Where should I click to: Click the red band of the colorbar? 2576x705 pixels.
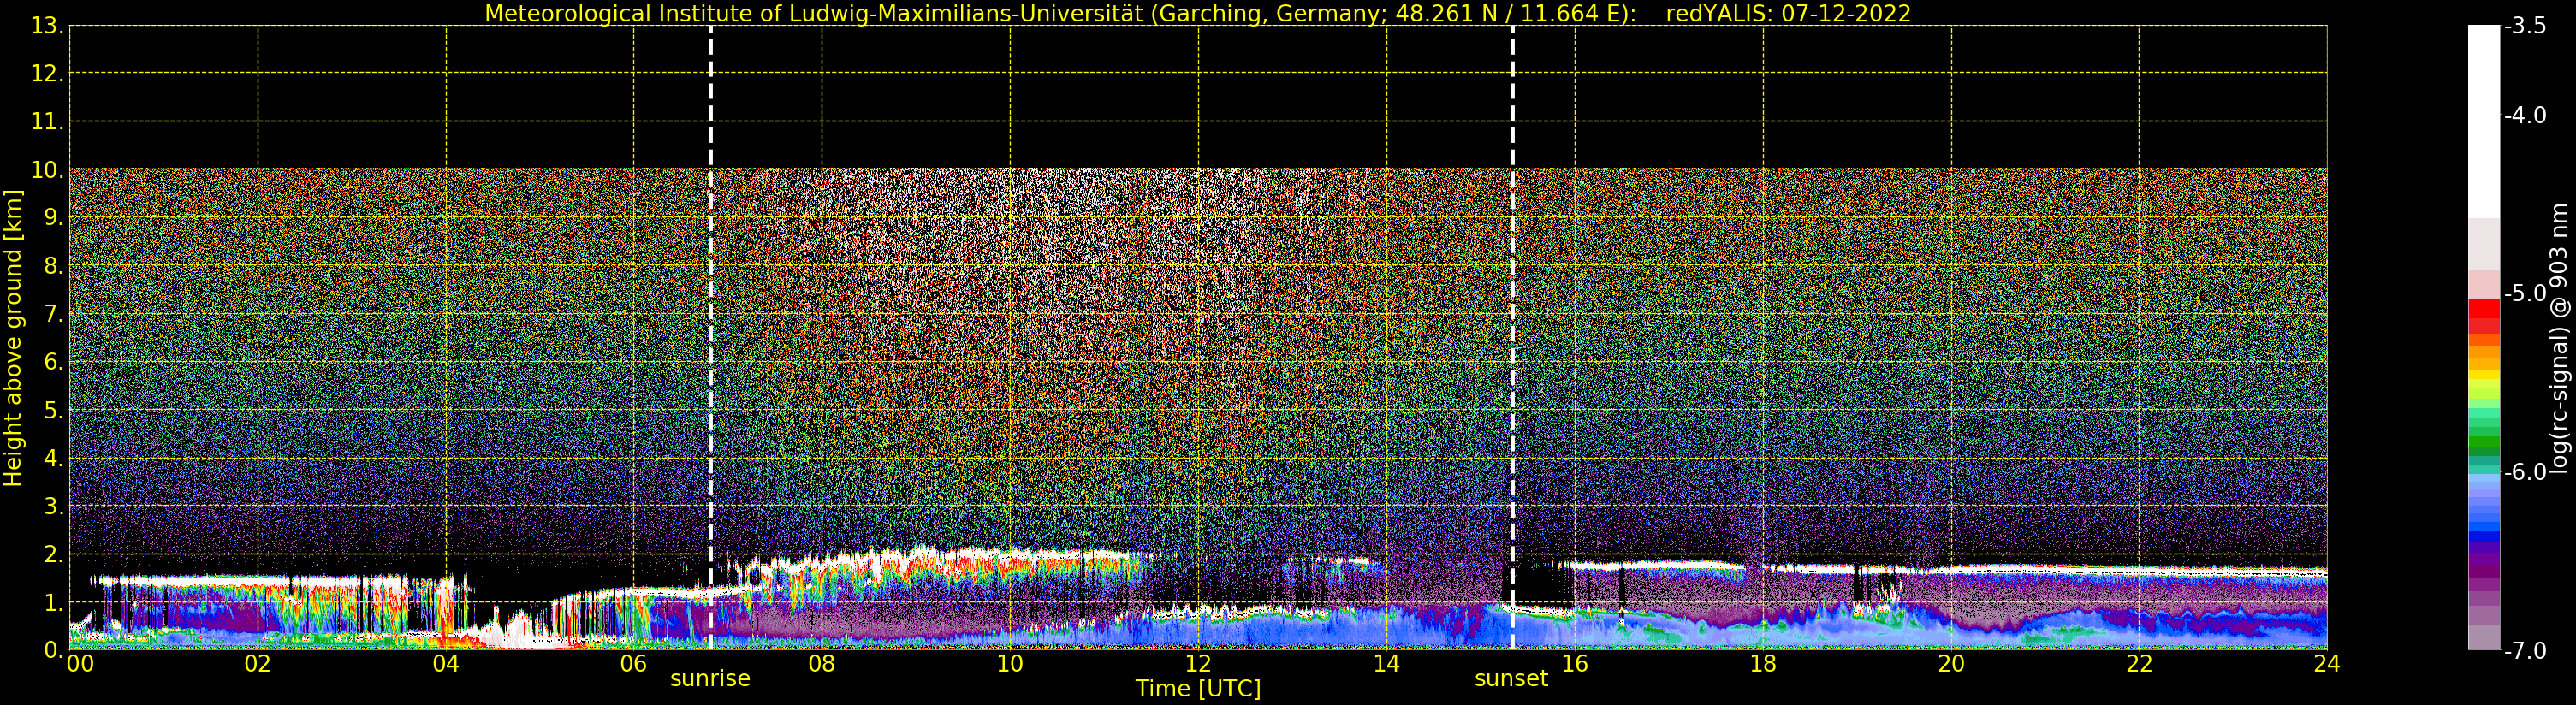click(2484, 315)
